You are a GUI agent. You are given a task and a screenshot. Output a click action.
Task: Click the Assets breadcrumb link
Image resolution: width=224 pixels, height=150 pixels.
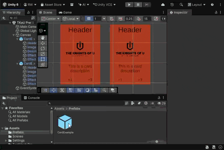coord(59,108)
